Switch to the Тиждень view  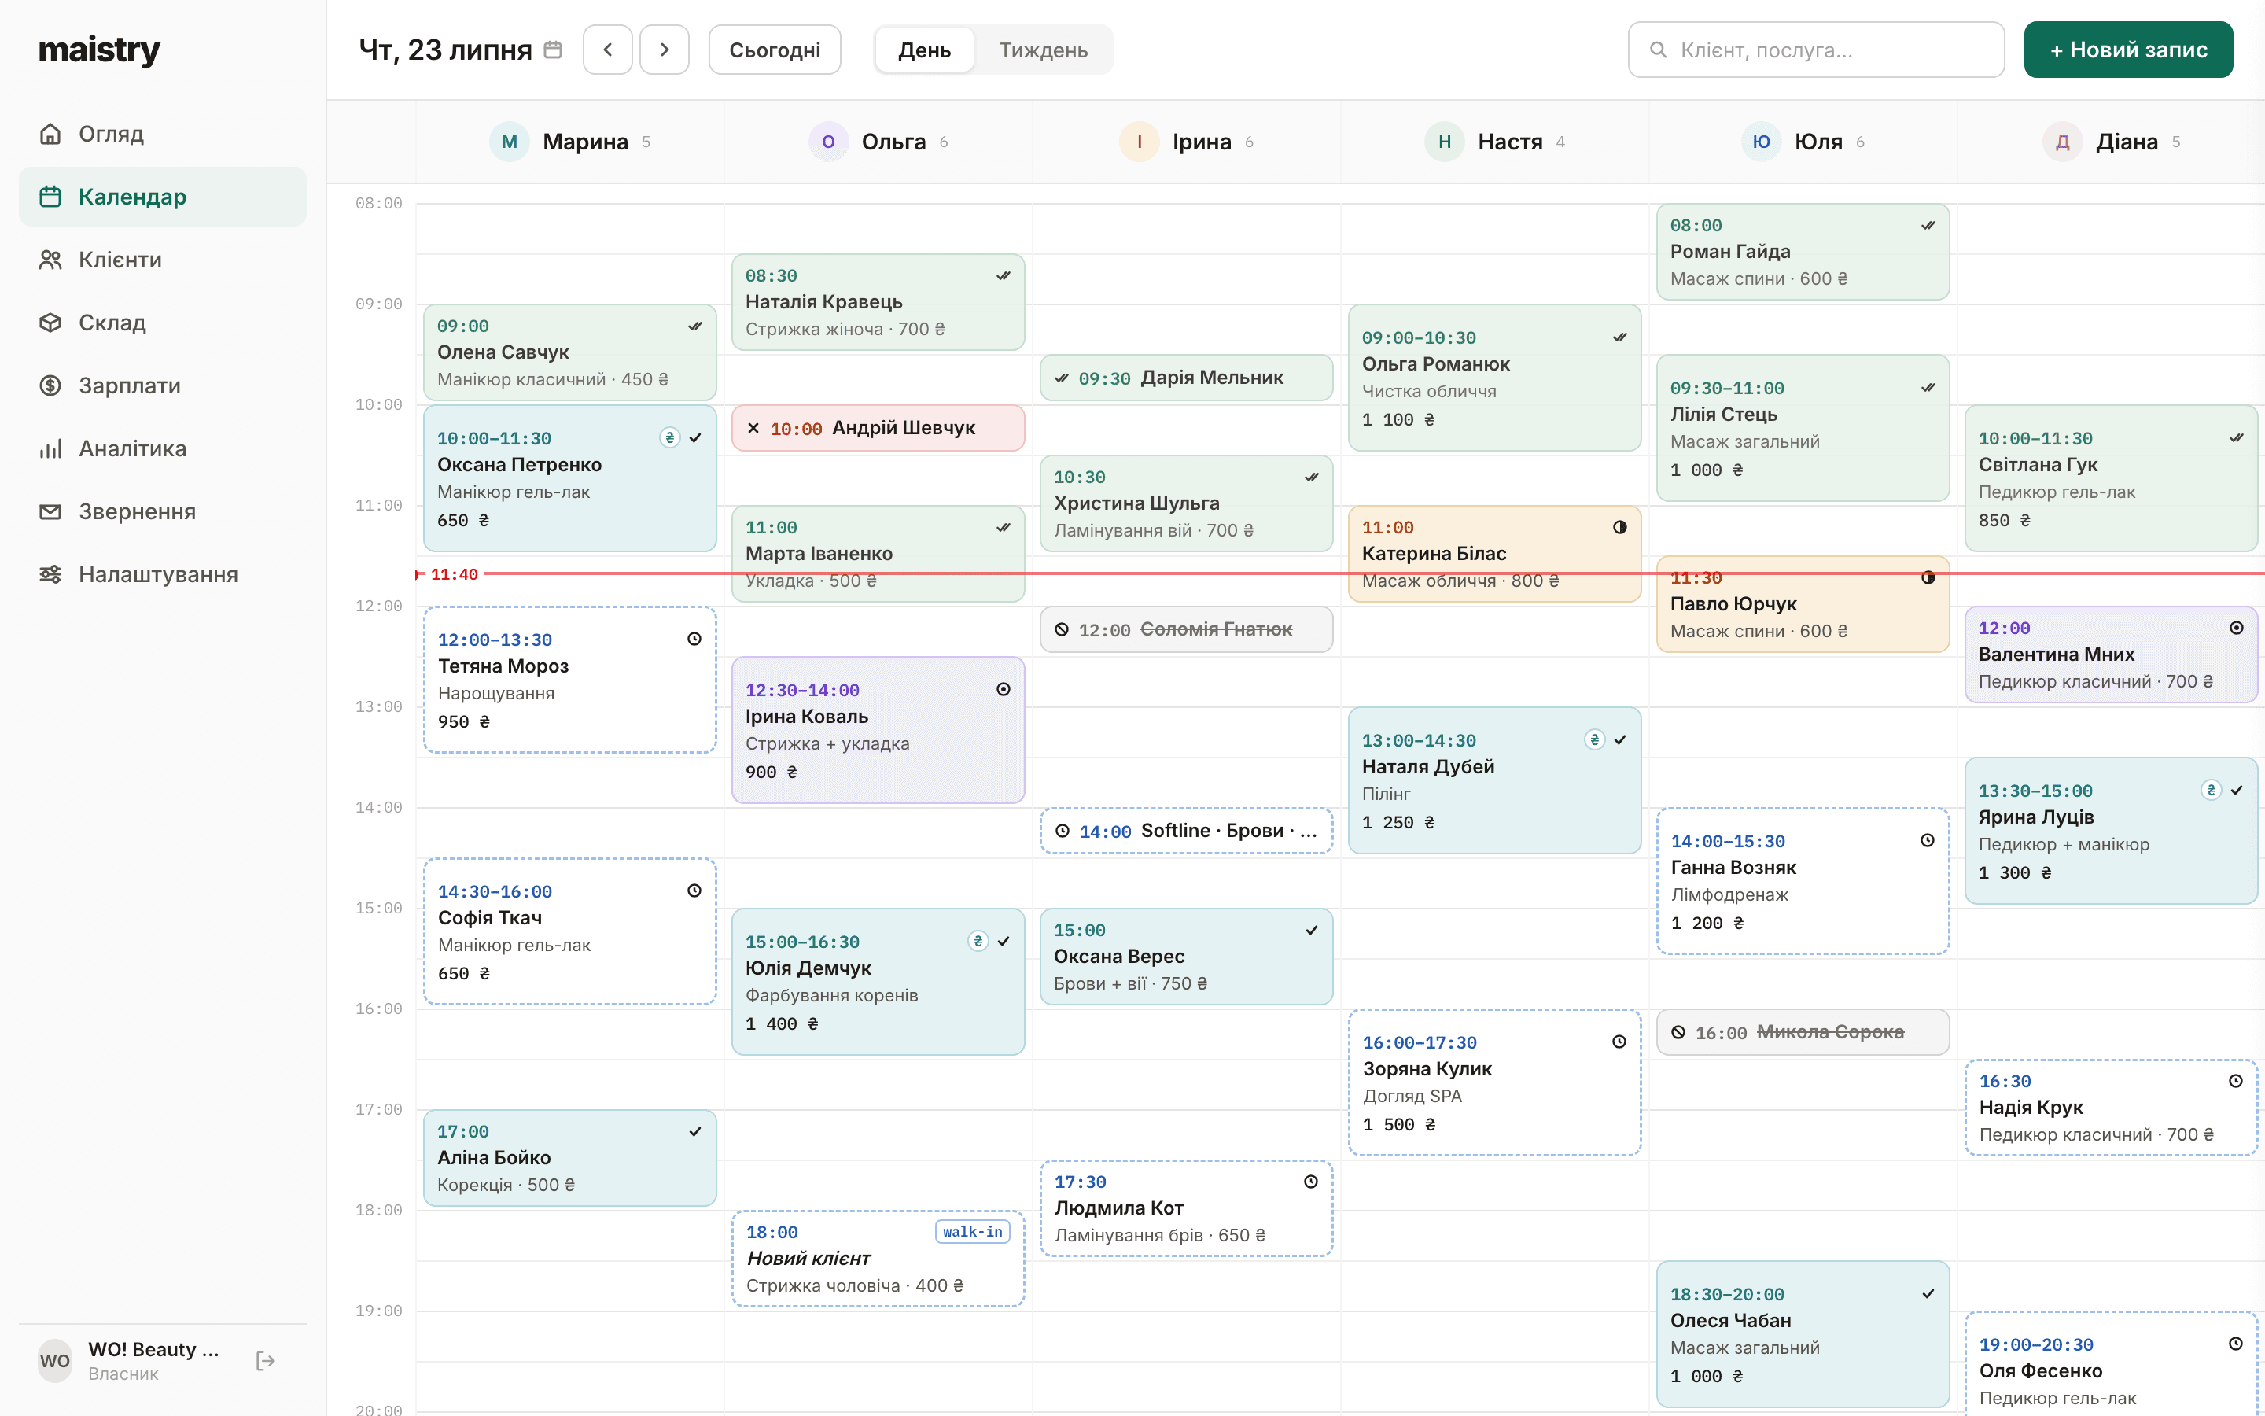(1043, 50)
